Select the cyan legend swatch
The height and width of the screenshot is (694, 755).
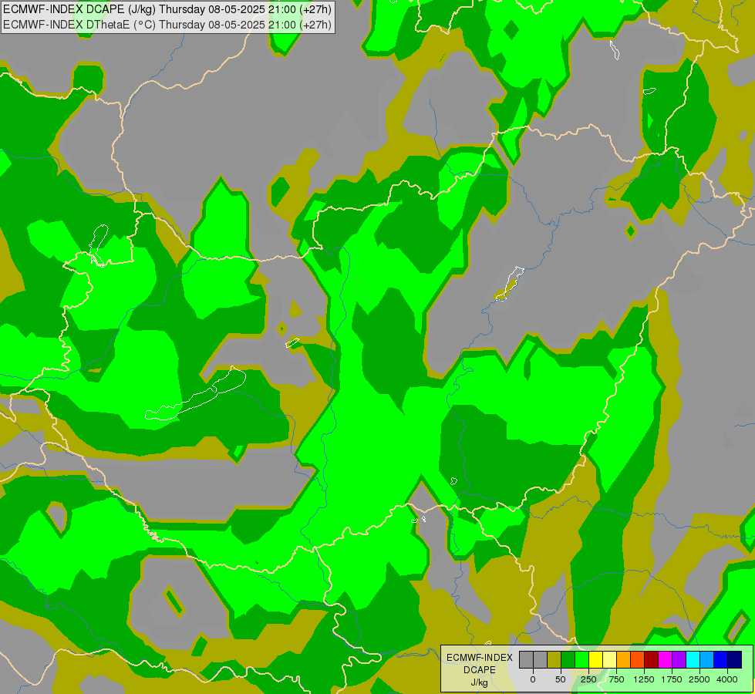(x=693, y=659)
